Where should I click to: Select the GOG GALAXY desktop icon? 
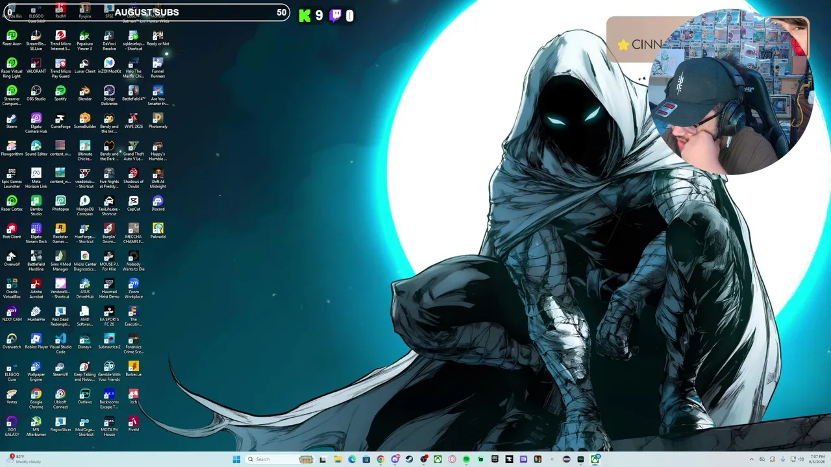pyautogui.click(x=12, y=426)
